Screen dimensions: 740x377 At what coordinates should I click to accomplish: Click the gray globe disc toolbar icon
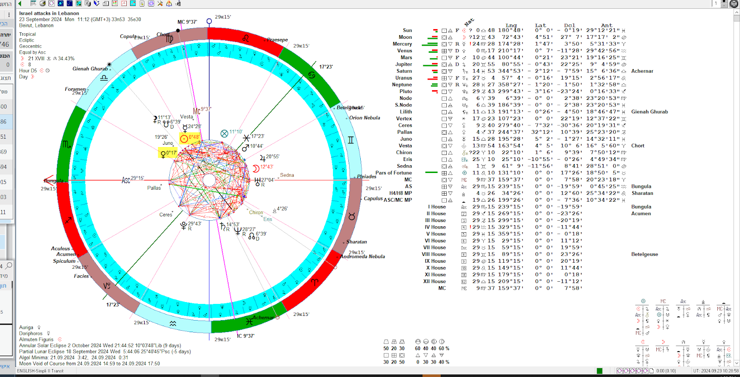[x=43, y=3]
